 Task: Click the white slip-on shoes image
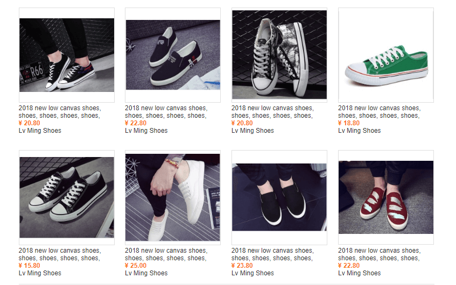point(172,197)
